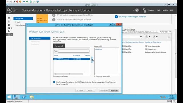Click the IIS icon in the left sidebar
The width and height of the screenshot is (183, 103).
[x=9, y=31]
